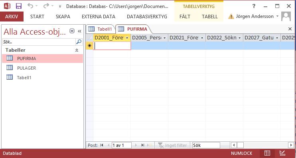Click the current record number box
296x158 pixels.
[x=121, y=145]
